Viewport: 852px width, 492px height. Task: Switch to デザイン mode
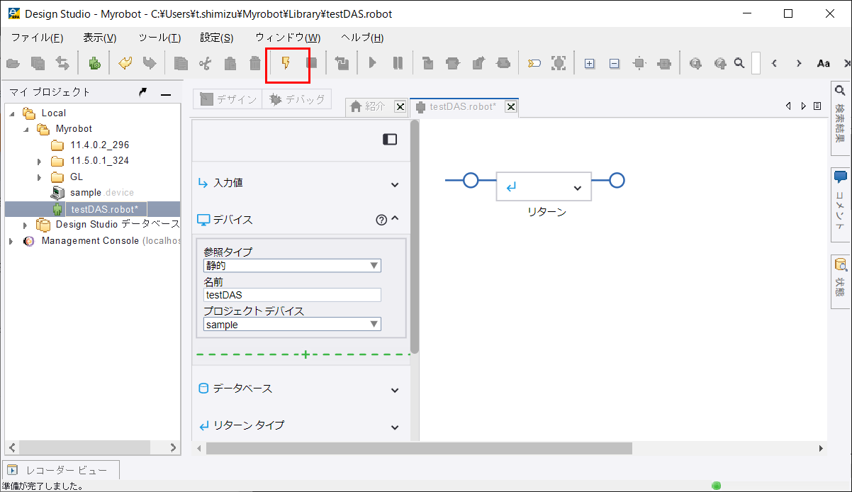(x=228, y=99)
